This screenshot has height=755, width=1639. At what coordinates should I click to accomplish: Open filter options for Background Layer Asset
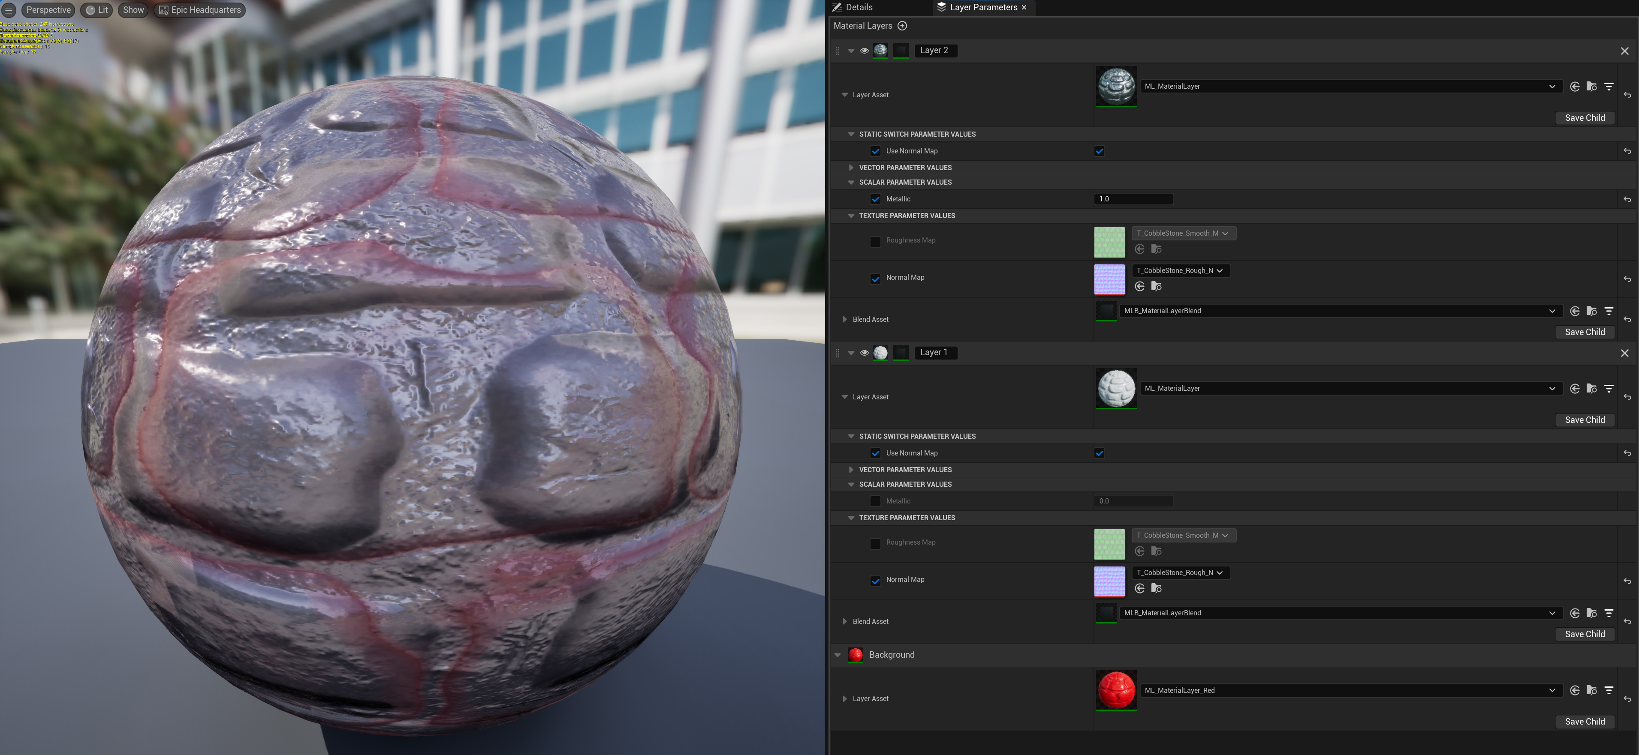(x=1609, y=690)
